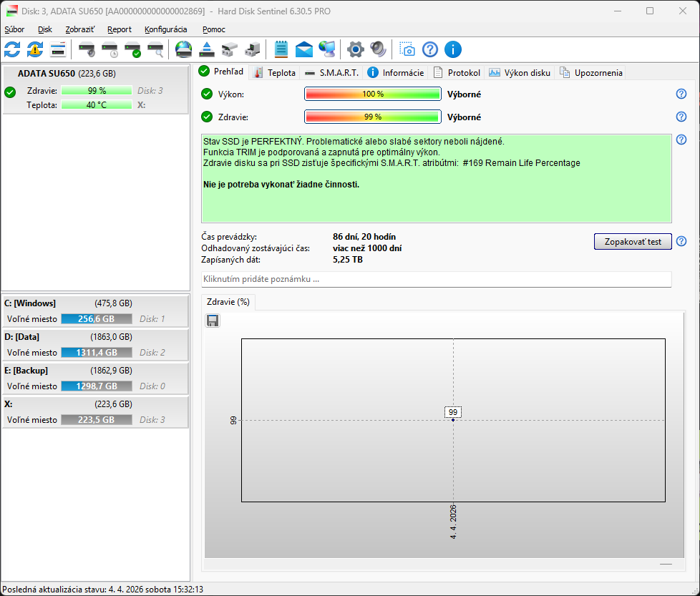Select the Zdravie (%) graph tab
Image resolution: width=700 pixels, height=596 pixels.
tap(228, 302)
